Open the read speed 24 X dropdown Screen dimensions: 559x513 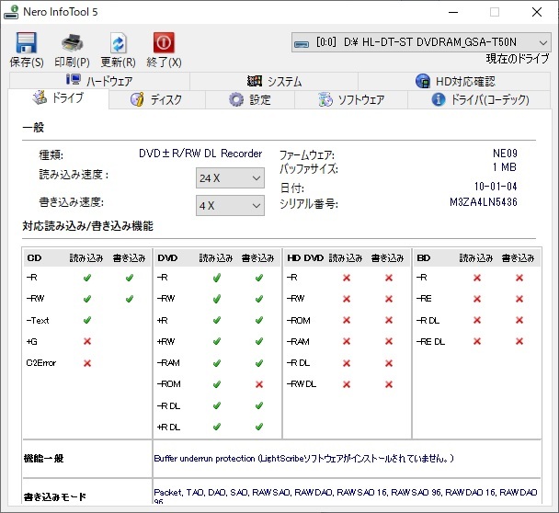coord(230,177)
